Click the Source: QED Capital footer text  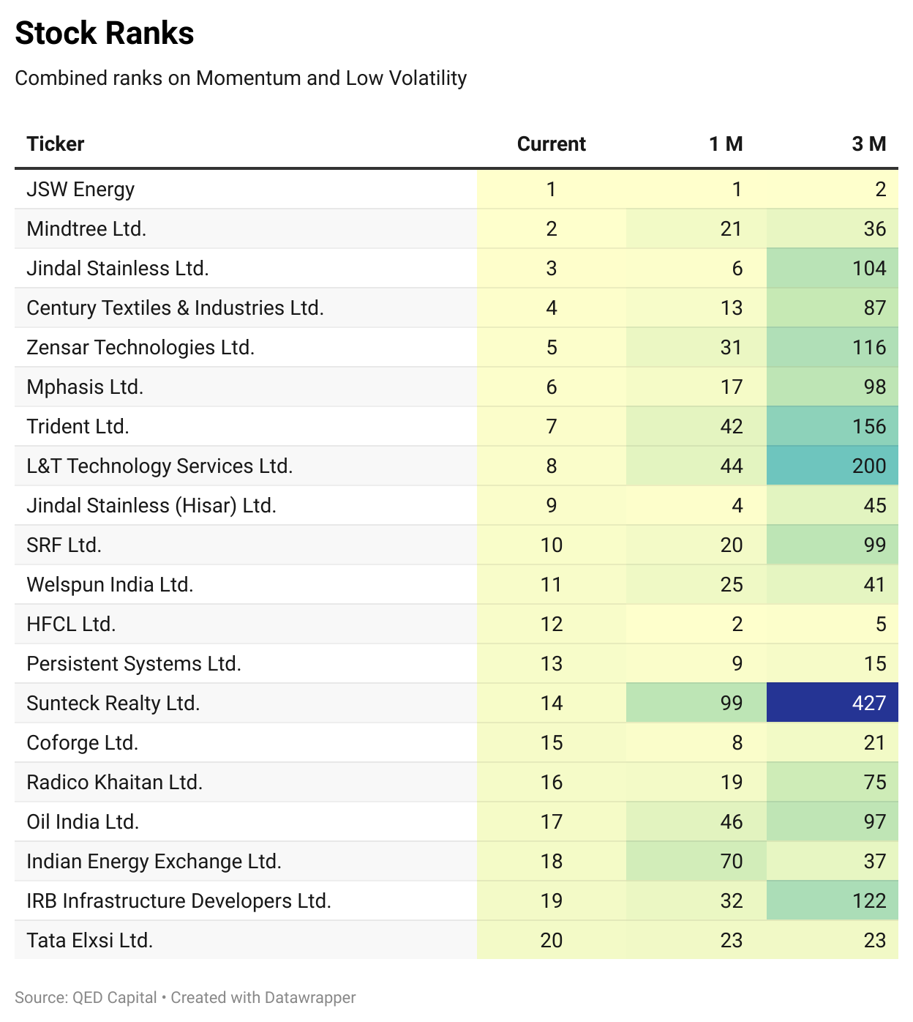[86, 997]
